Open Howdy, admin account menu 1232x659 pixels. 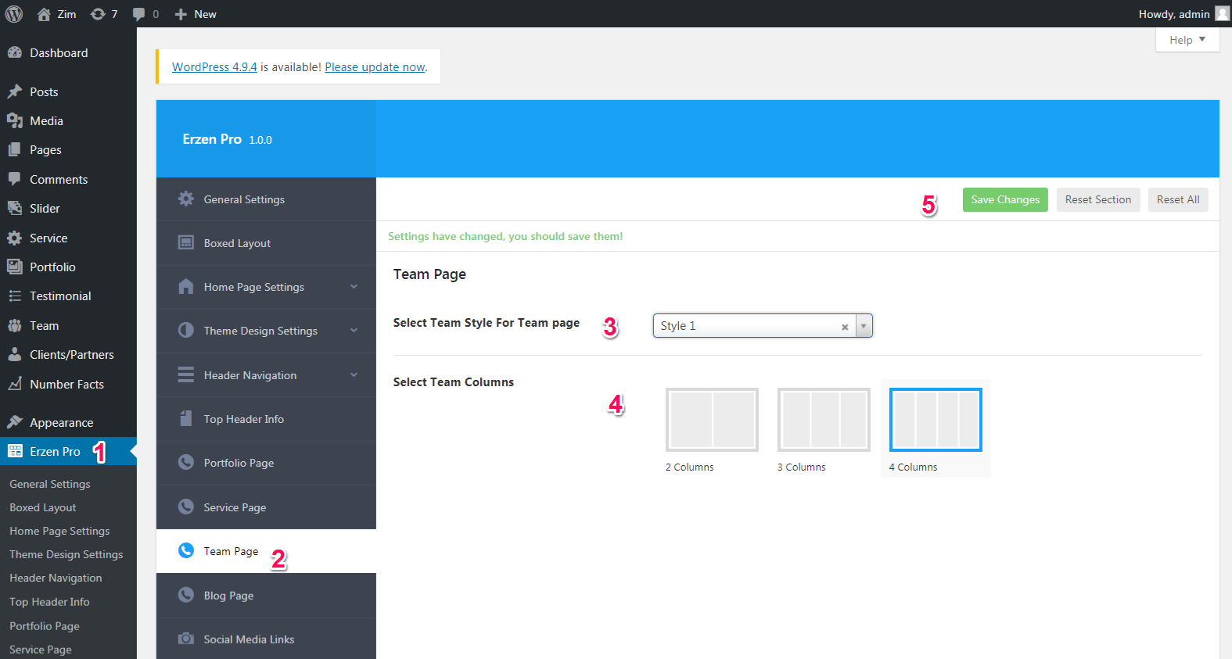tap(1184, 14)
